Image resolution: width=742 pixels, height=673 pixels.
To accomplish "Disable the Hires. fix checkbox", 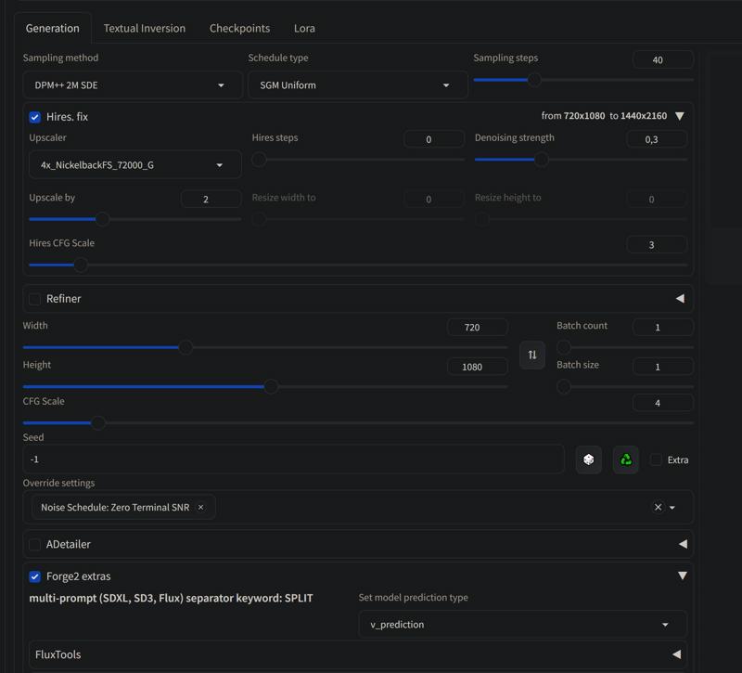I will [x=35, y=117].
